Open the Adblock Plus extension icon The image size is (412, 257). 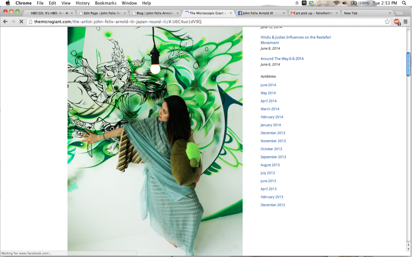pos(397,22)
